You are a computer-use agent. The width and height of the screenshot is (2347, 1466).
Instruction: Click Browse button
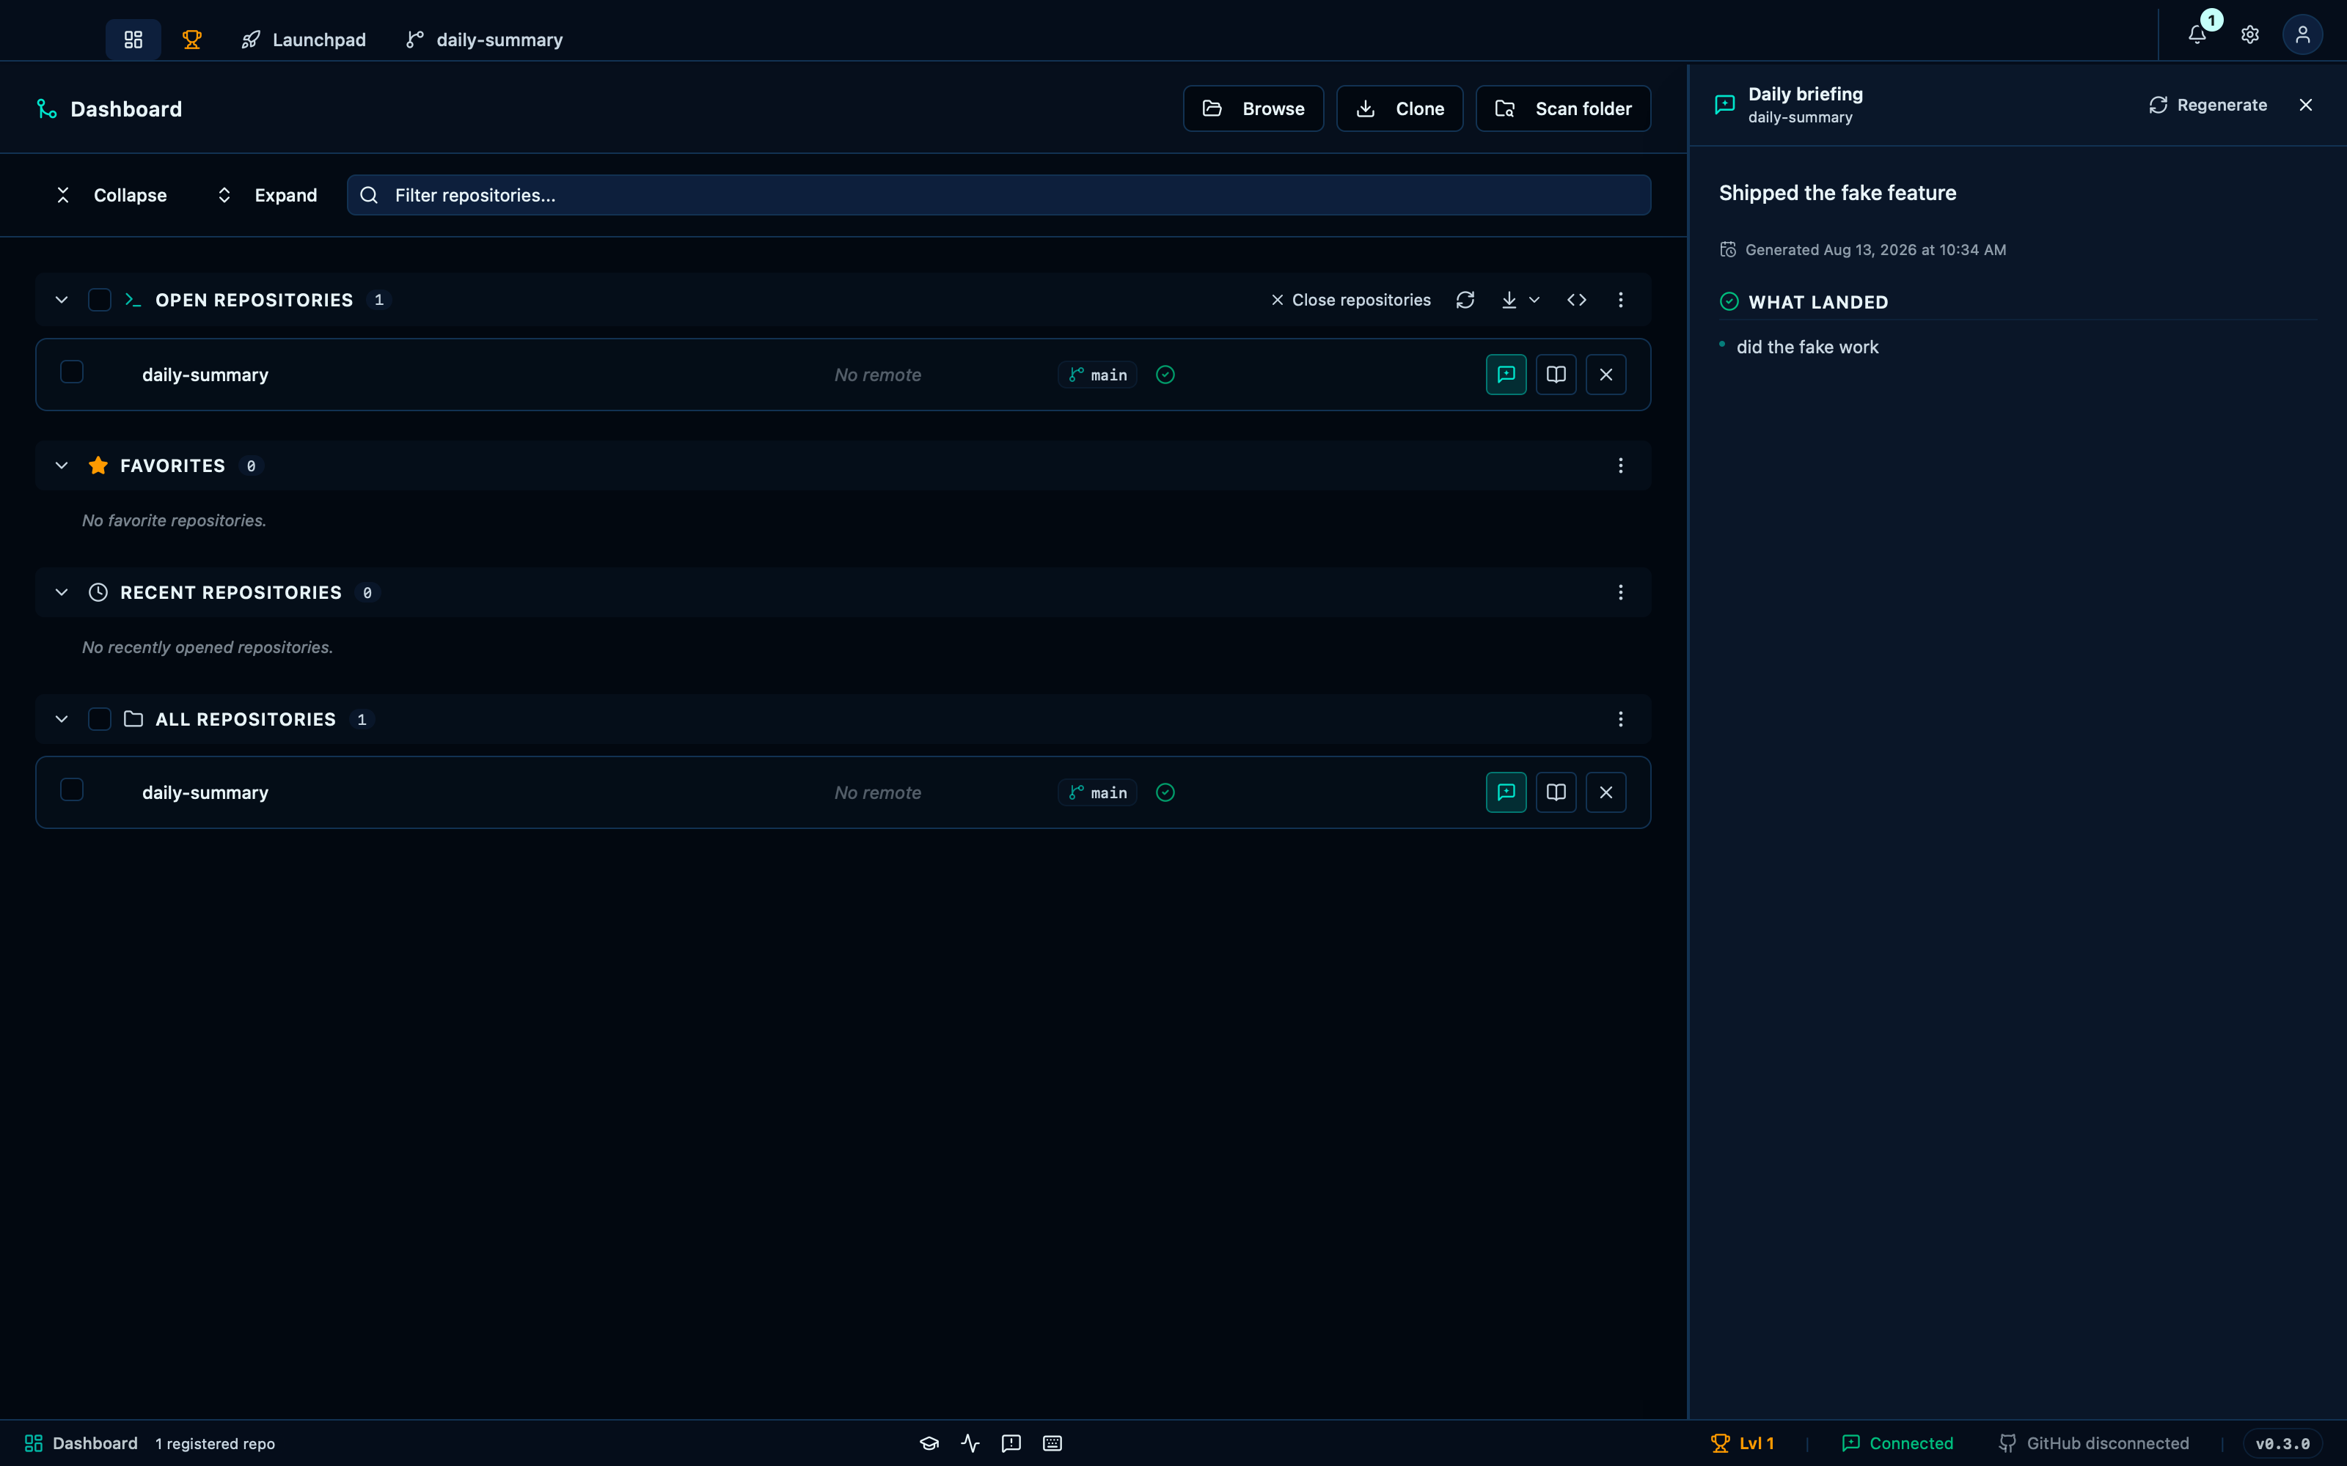(1253, 108)
